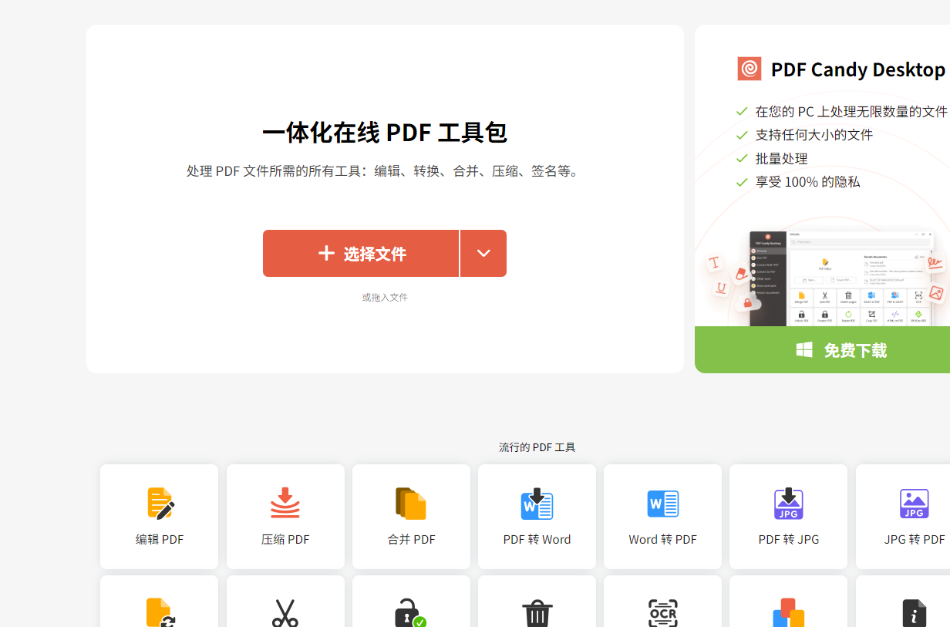Click the 或拖入文件 drop area text
This screenshot has height=627, width=950.
coord(385,297)
